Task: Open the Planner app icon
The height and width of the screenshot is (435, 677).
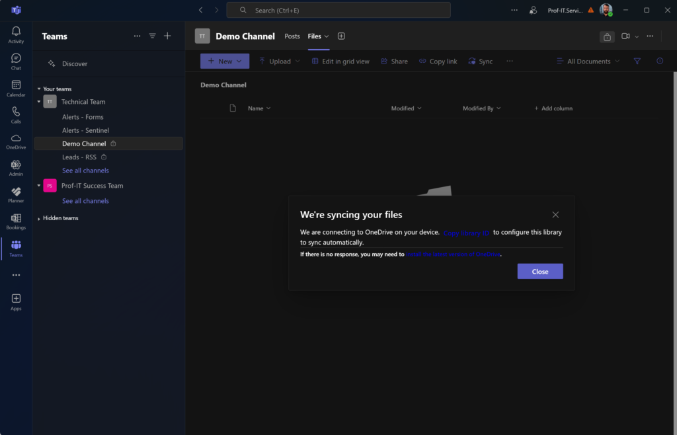Action: [16, 194]
